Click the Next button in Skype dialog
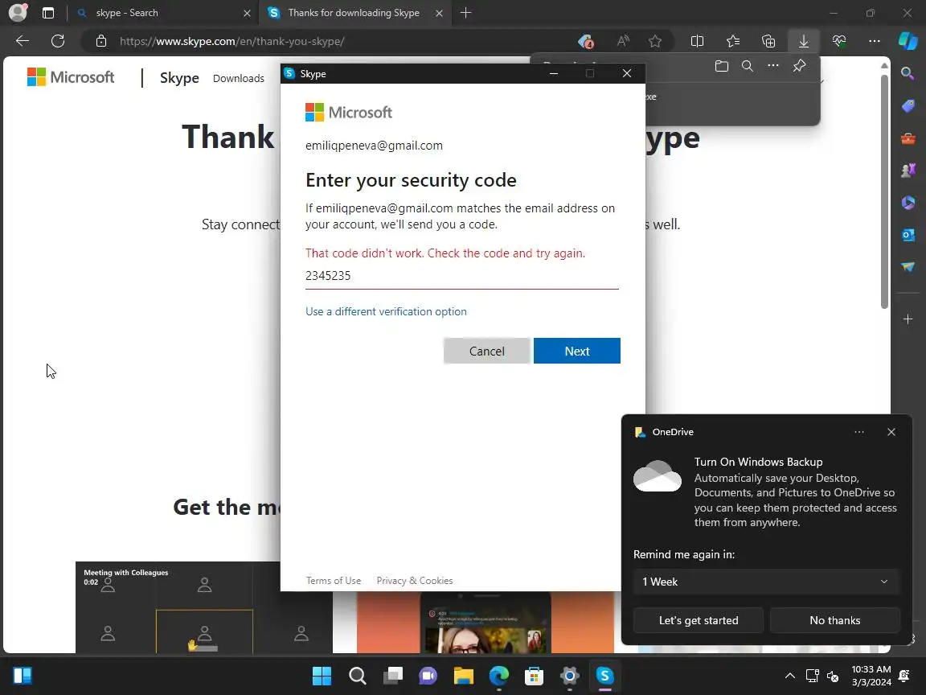The height and width of the screenshot is (695, 926). coord(576,351)
